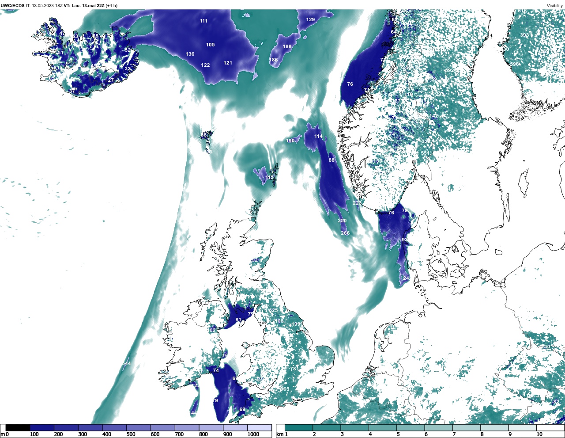The height and width of the screenshot is (438, 565).
Task: Select the 2–3 km teal legend segment
Action: pos(327,428)
